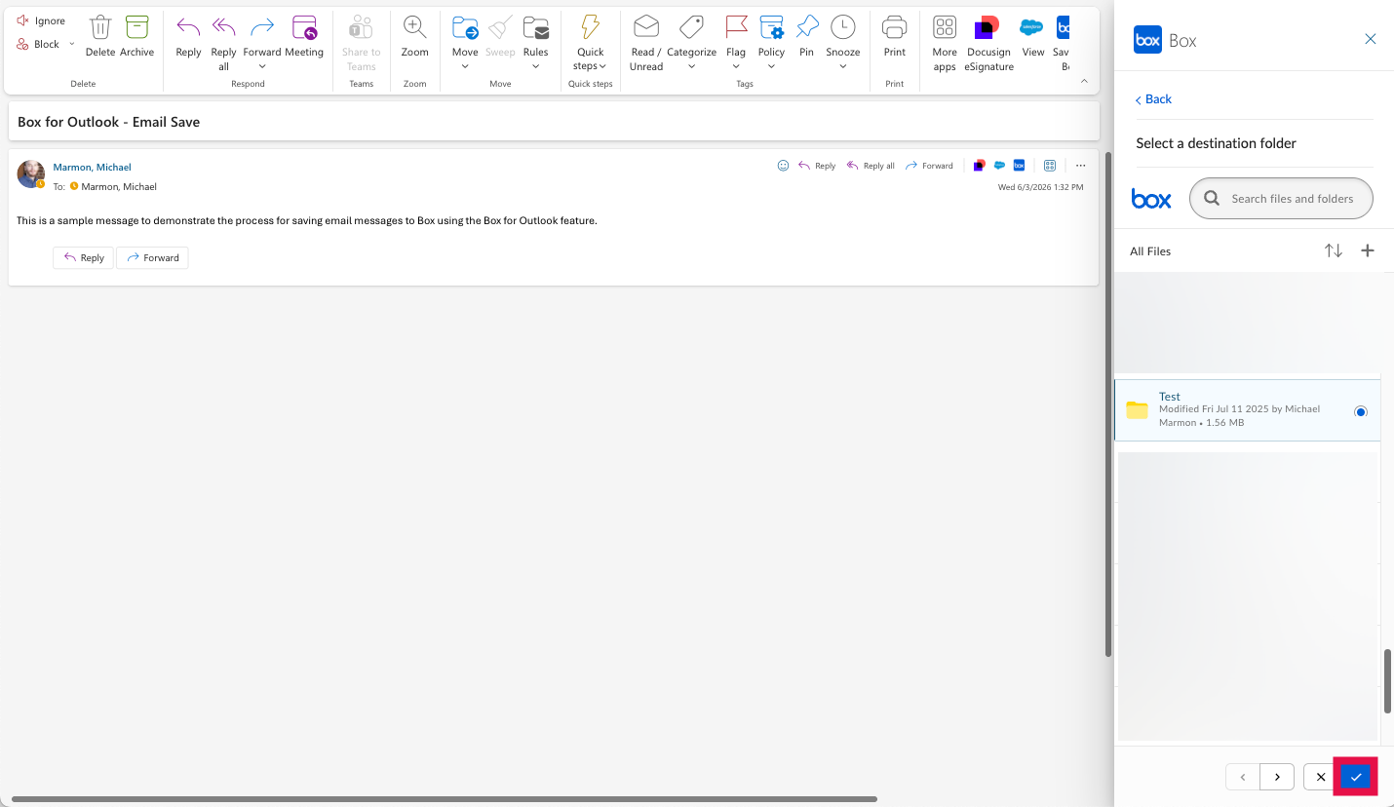The width and height of the screenshot is (1394, 807).
Task: Open the Test folder name
Action: point(1169,397)
